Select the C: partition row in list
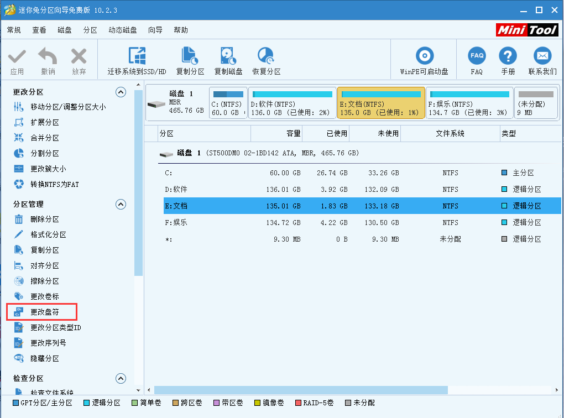 tap(362, 173)
